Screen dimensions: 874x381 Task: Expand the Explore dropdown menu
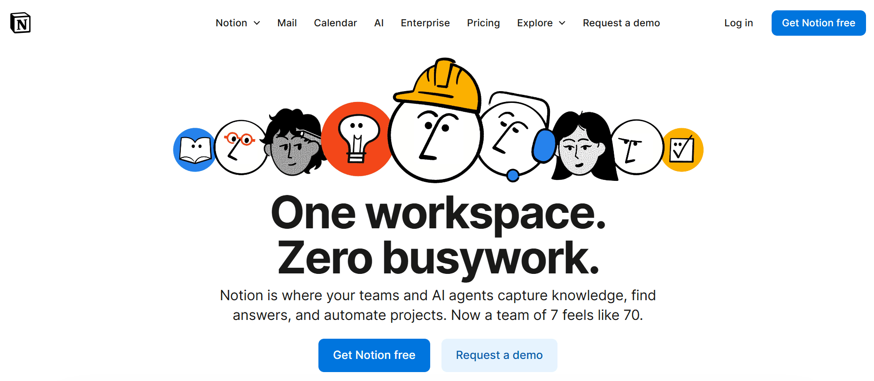pos(541,23)
